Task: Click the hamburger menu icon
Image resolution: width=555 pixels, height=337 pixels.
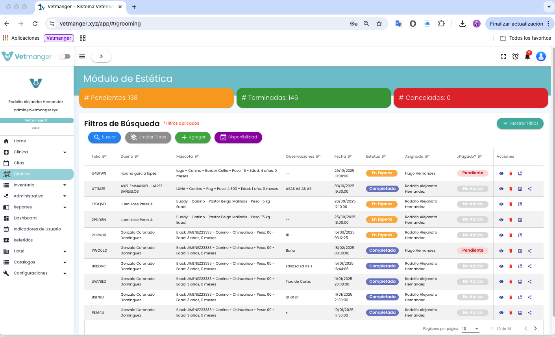Action: pyautogui.click(x=82, y=56)
